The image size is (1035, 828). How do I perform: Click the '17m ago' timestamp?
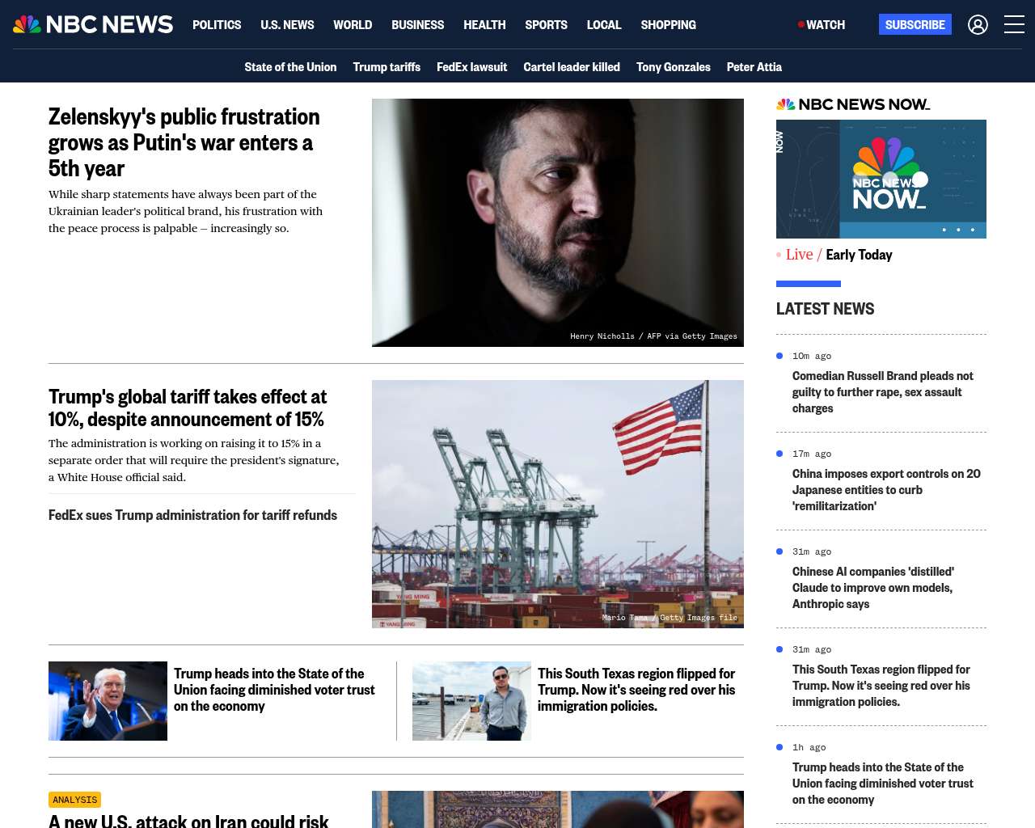point(812,454)
